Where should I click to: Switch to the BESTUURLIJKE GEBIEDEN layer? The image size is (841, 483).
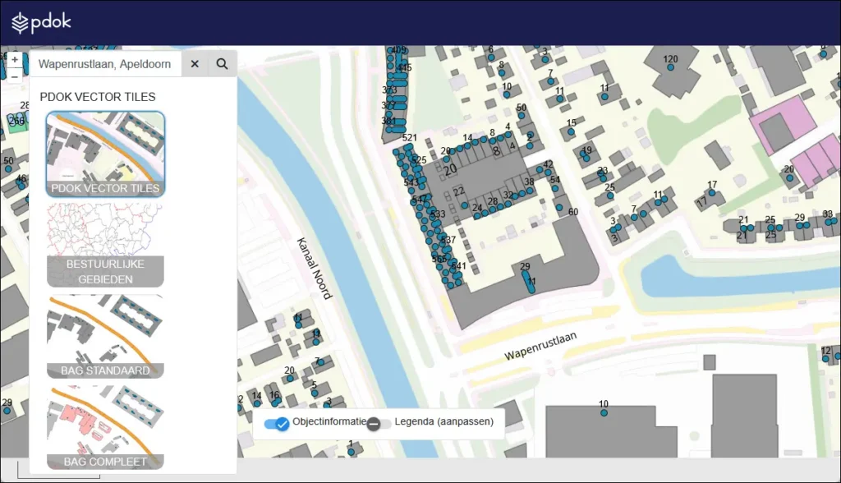pos(105,242)
